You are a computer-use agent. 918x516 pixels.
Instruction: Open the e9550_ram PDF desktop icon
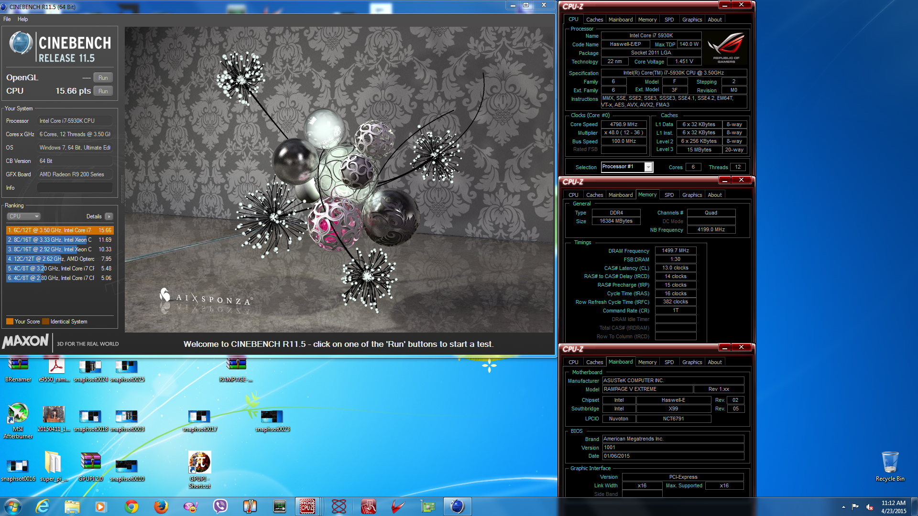55,370
